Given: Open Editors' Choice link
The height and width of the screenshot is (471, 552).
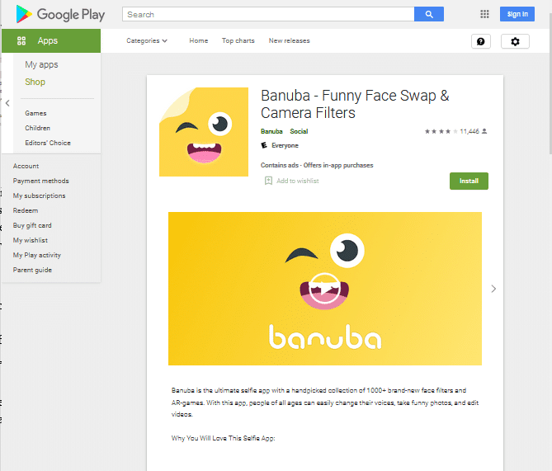Looking at the screenshot, I should click(48, 143).
